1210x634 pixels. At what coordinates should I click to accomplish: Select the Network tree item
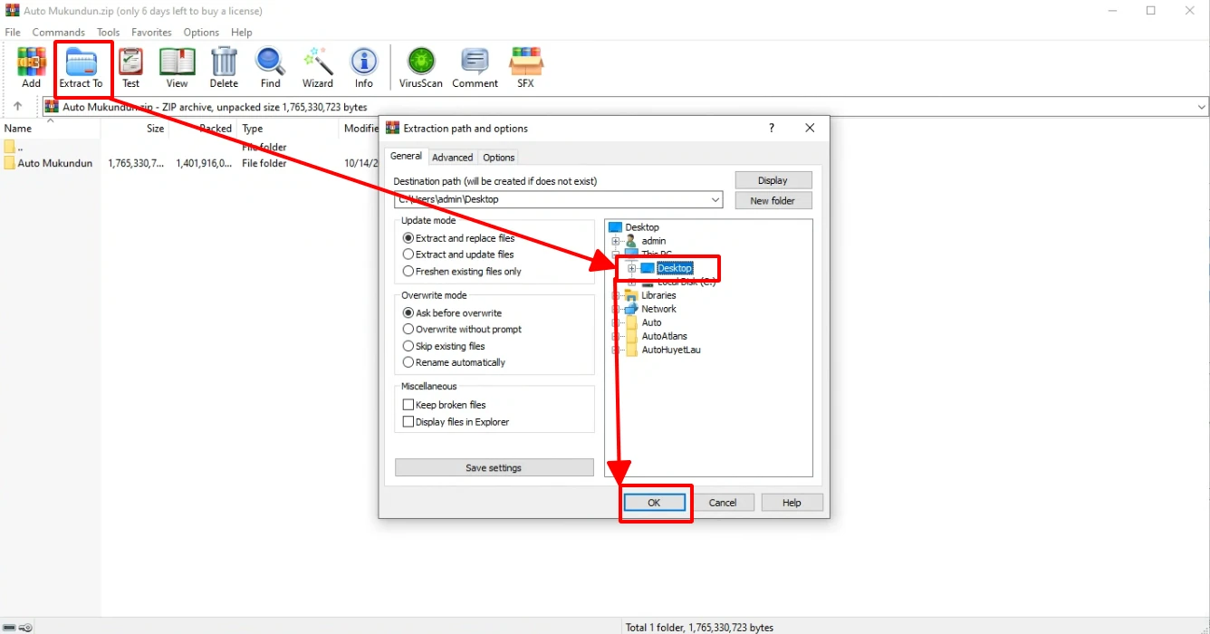(x=658, y=309)
